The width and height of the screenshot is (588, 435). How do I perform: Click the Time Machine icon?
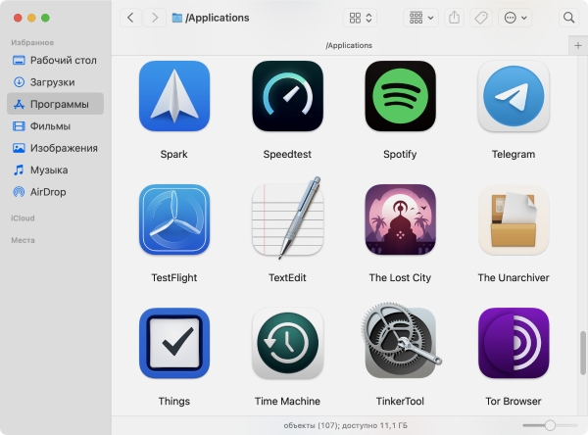coord(287,343)
